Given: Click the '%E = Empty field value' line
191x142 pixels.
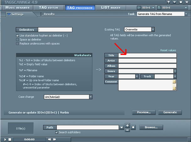Looking at the screenshot, I should coord(33,64).
